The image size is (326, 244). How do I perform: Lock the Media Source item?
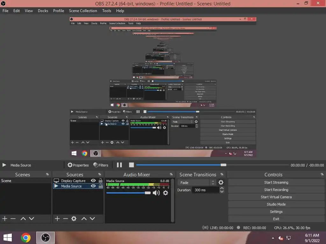pyautogui.click(x=100, y=186)
